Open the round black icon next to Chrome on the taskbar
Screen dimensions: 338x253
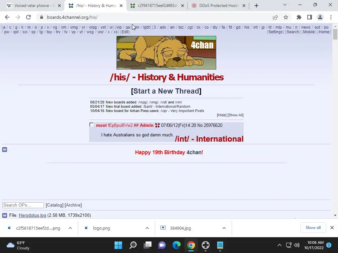pyautogui.click(x=206, y=245)
